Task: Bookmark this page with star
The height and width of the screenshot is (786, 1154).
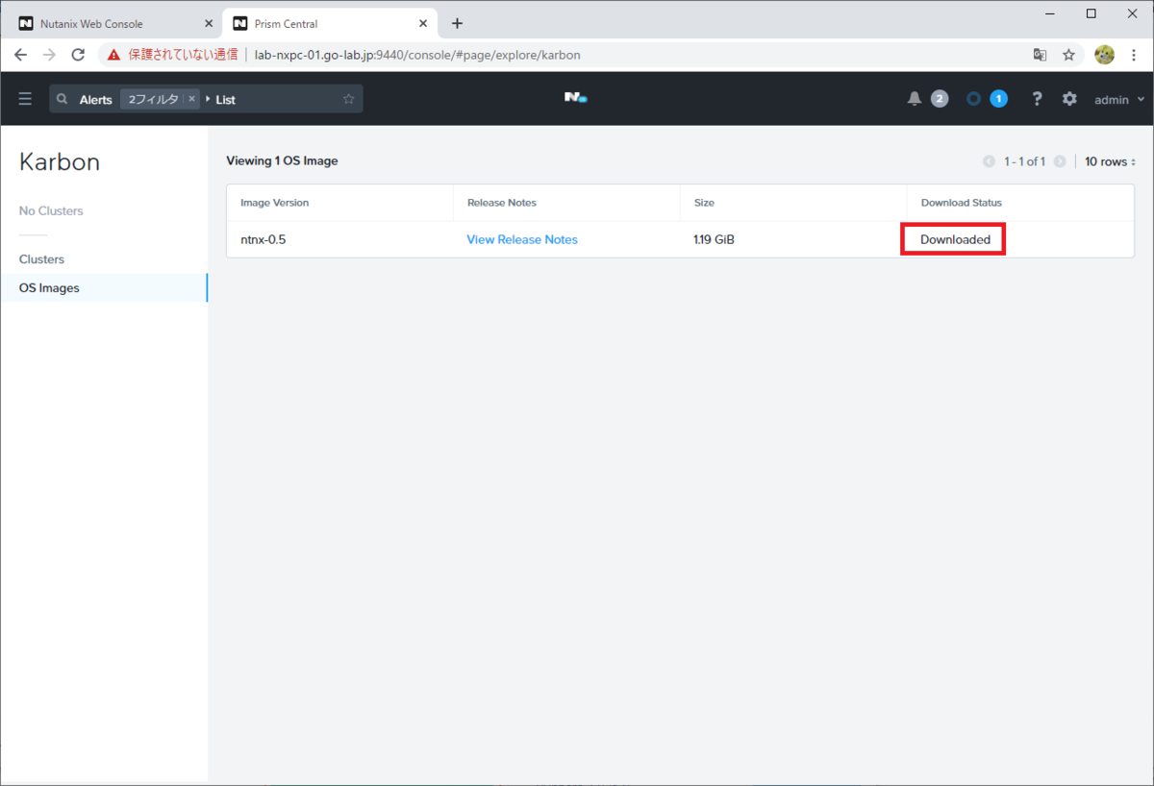Action: [1068, 55]
